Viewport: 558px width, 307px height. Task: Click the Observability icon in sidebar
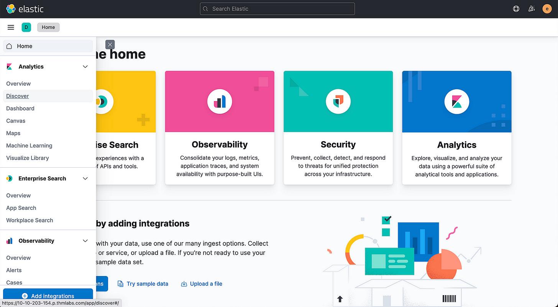coord(10,241)
